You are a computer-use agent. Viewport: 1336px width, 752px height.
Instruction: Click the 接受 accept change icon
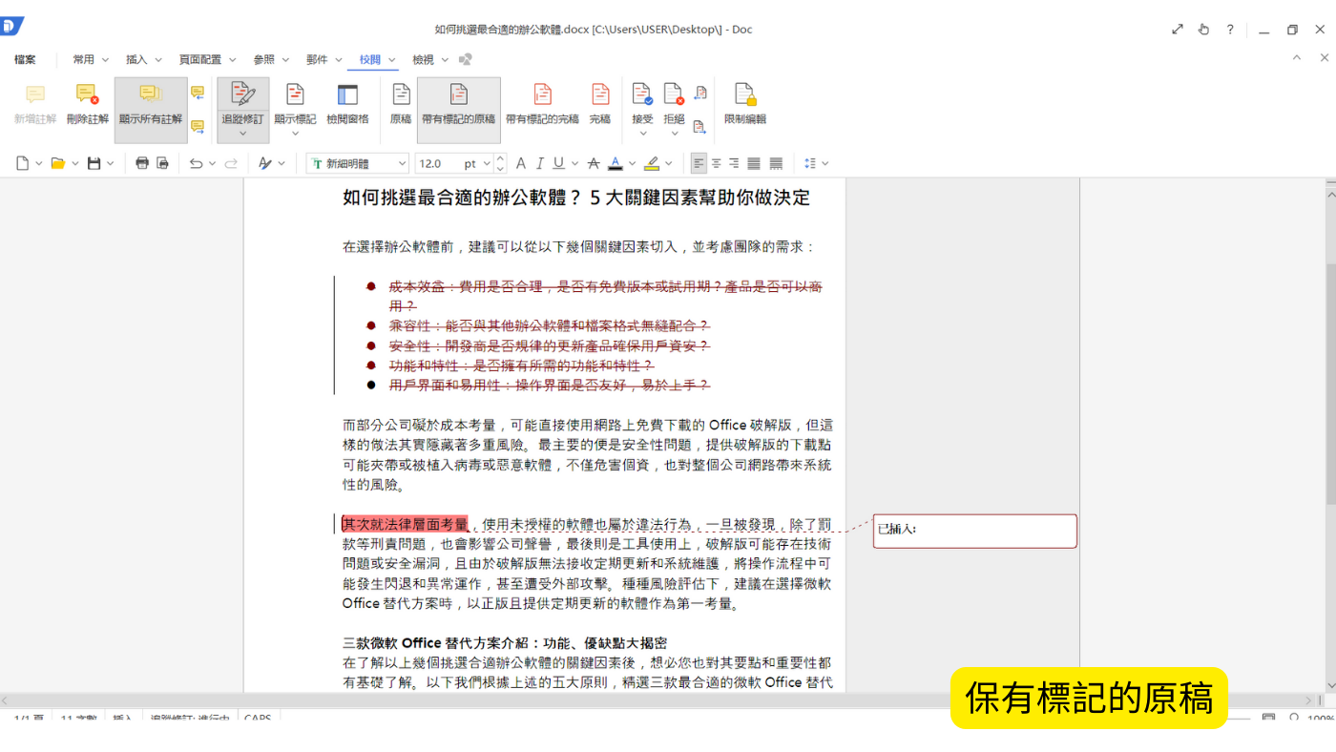pyautogui.click(x=642, y=94)
